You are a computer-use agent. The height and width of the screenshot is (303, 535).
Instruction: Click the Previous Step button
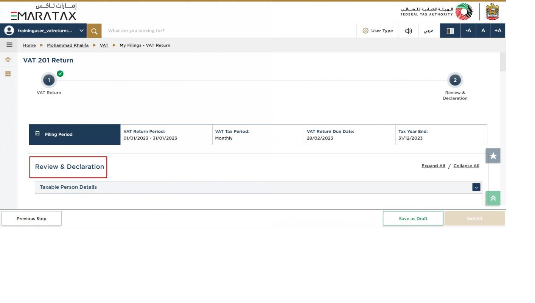pyautogui.click(x=31, y=219)
